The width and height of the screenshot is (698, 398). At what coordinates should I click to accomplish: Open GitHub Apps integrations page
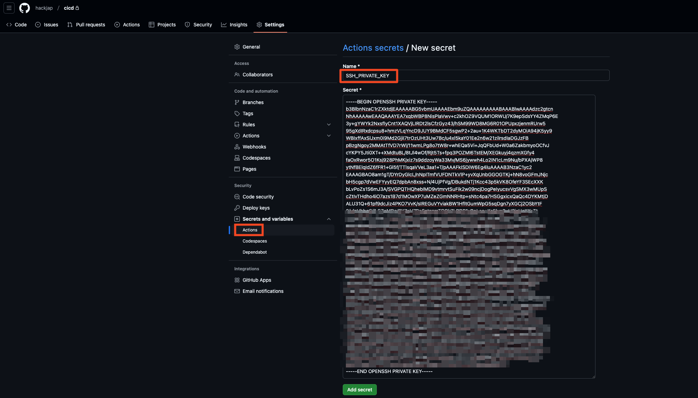click(x=257, y=280)
